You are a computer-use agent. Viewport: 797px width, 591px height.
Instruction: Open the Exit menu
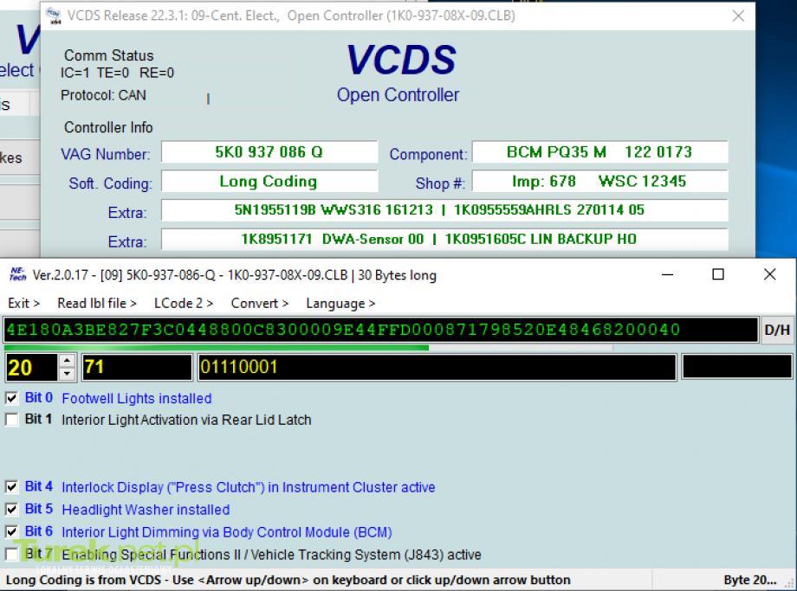24,304
